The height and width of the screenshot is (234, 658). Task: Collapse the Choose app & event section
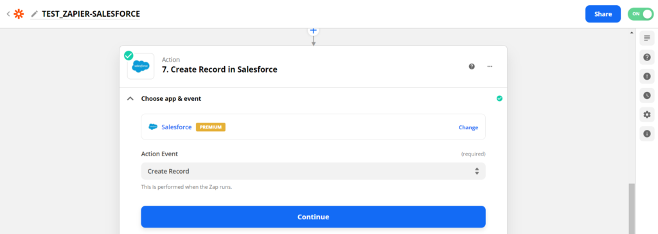coord(130,99)
